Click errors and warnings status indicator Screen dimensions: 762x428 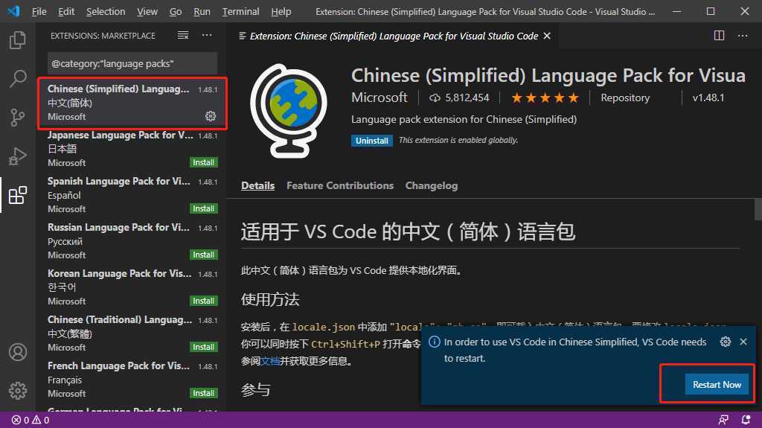click(30, 420)
